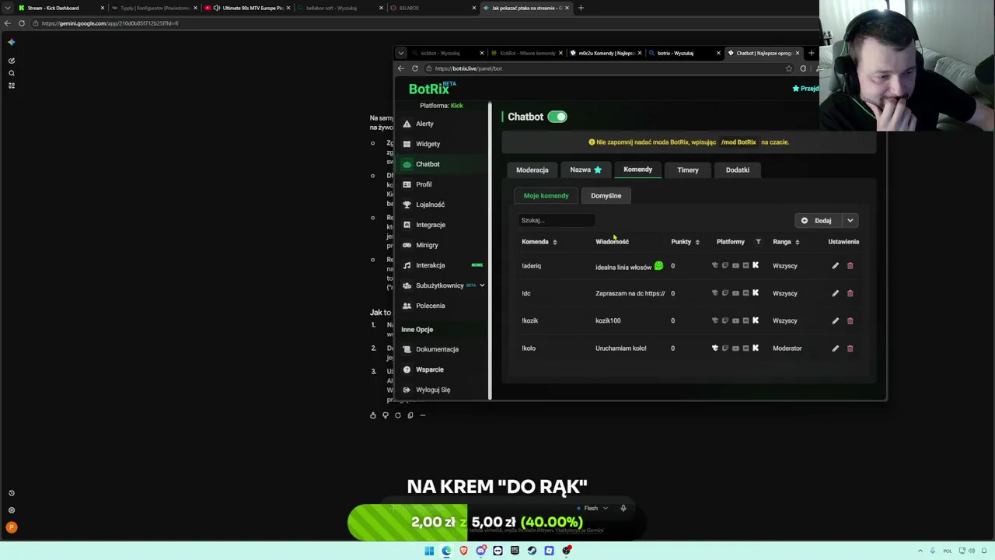This screenshot has height=560, width=995.
Task: Toggle Kick platform for the !aderiq command
Action: coord(756,266)
